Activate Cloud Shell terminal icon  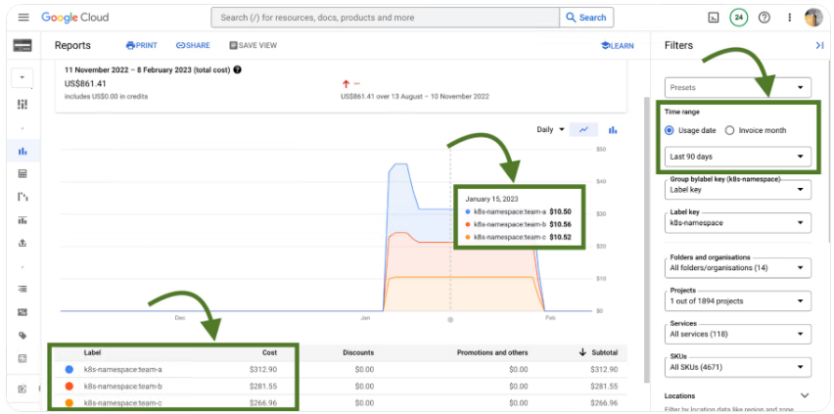point(714,18)
